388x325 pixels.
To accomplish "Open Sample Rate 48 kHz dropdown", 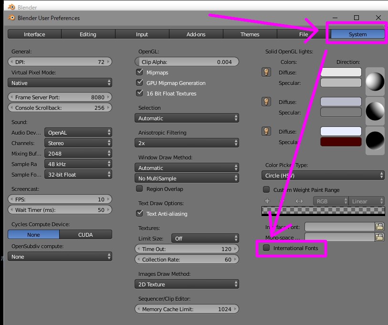I will tap(78, 164).
